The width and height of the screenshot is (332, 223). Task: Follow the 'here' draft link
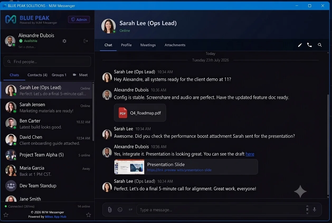tap(250, 154)
